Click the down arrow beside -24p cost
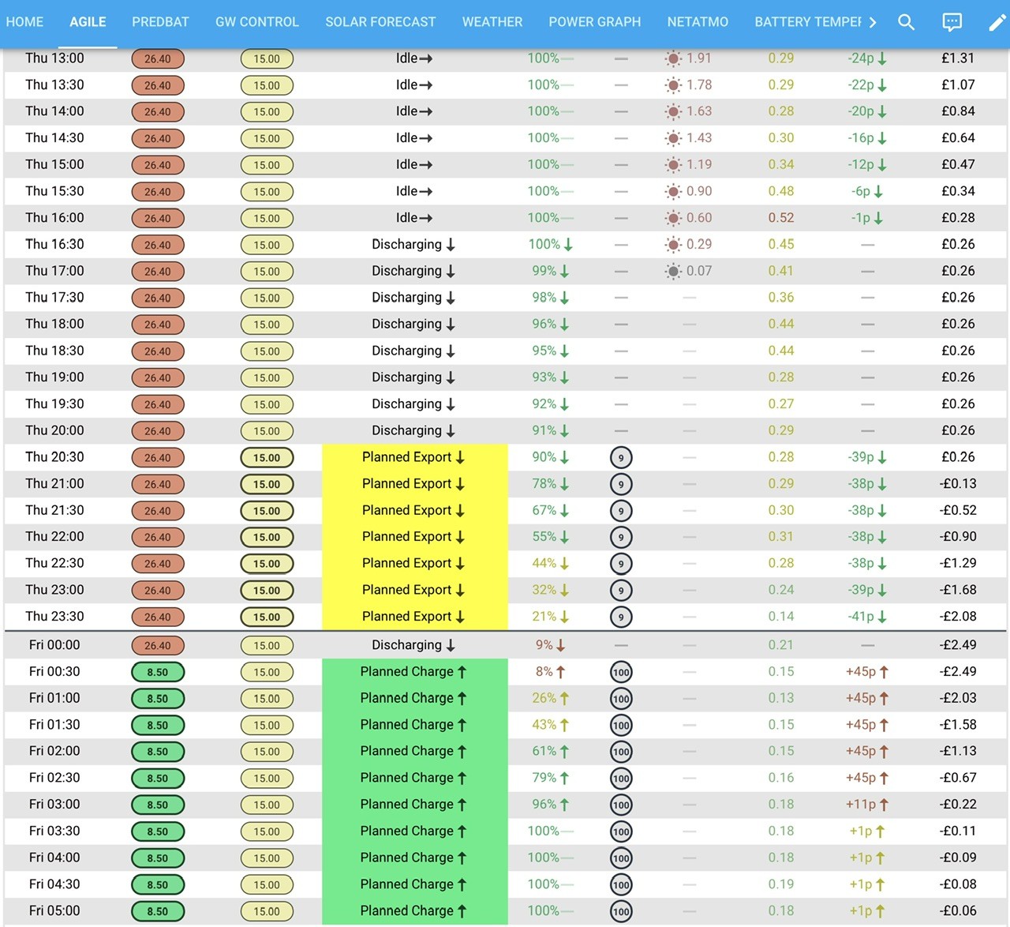Image resolution: width=1010 pixels, height=927 pixels. click(882, 58)
